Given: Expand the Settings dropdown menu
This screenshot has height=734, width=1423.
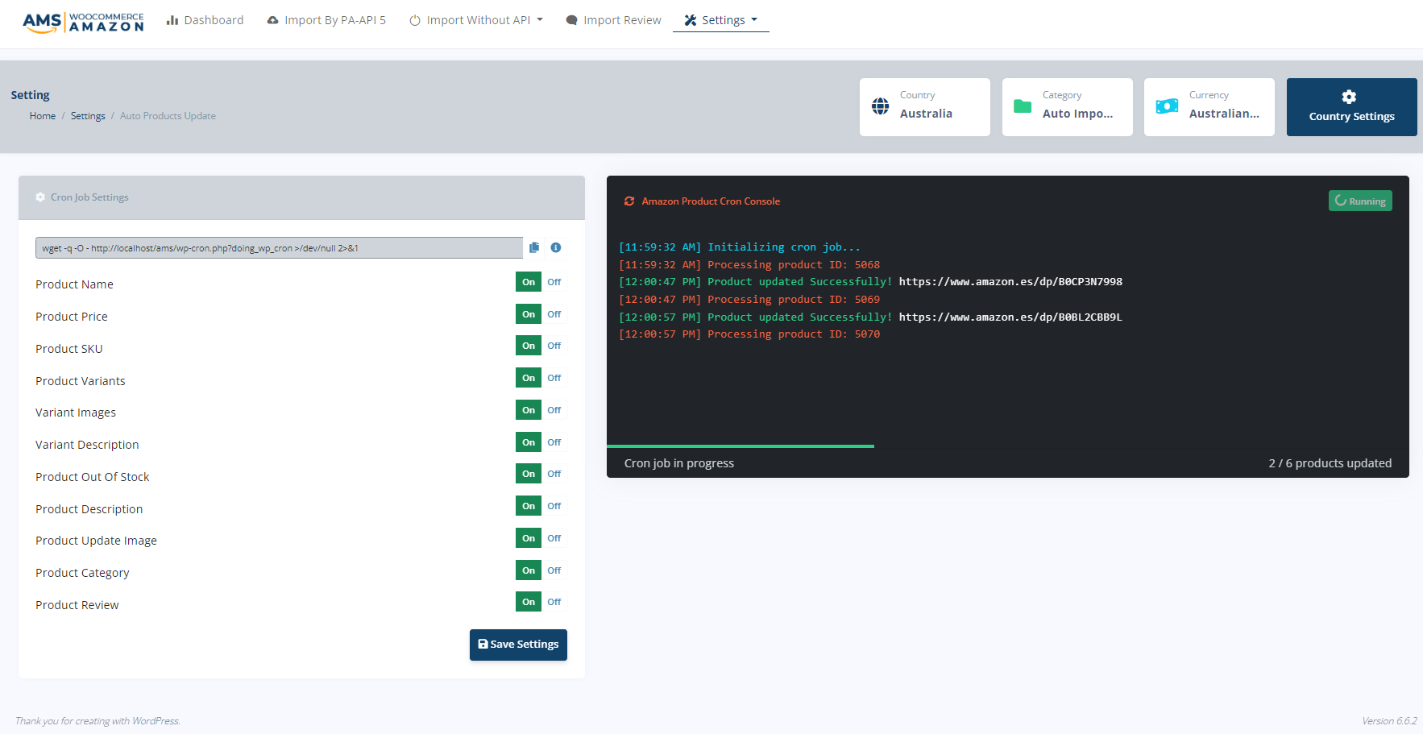Looking at the screenshot, I should tap(721, 20).
